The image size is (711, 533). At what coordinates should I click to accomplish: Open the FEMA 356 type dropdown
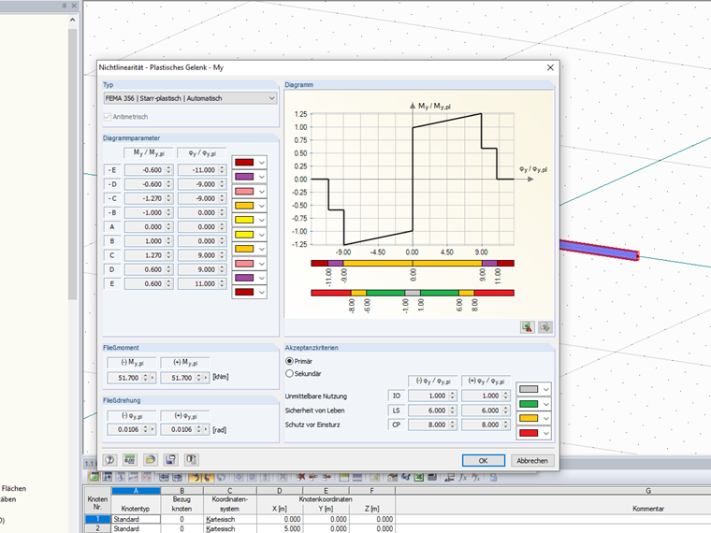[190, 98]
